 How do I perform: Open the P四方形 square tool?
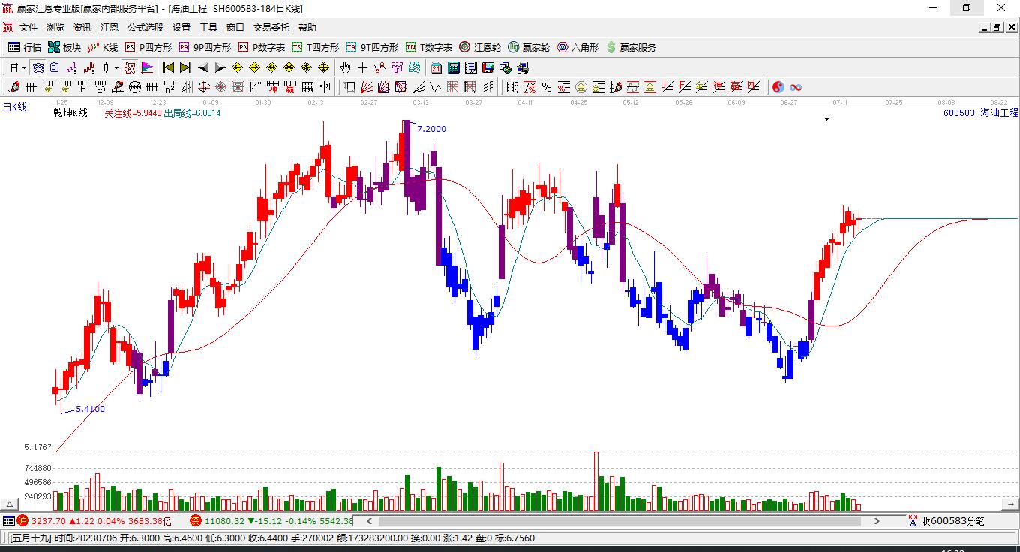pyautogui.click(x=148, y=47)
